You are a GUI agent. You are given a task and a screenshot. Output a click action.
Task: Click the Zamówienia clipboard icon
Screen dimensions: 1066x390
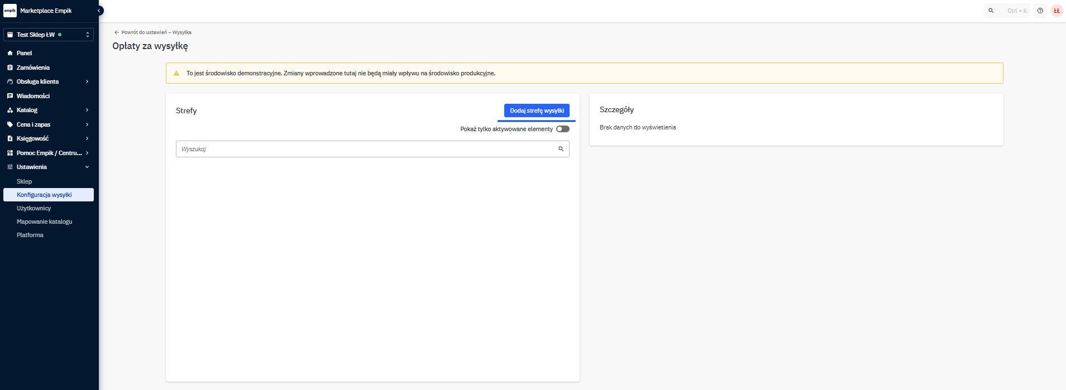point(10,68)
